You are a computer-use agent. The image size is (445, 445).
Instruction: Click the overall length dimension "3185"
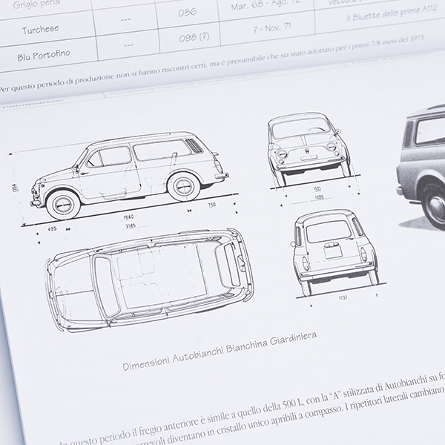tap(131, 226)
